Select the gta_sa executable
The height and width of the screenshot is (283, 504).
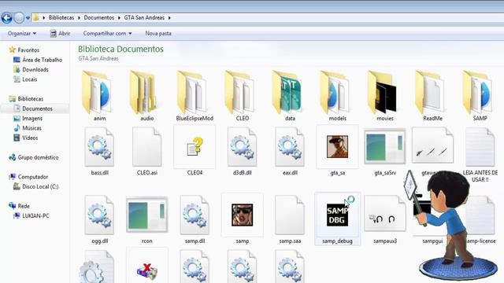click(337, 147)
